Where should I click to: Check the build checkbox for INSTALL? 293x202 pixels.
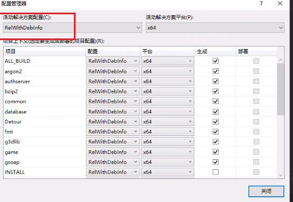coord(215,172)
